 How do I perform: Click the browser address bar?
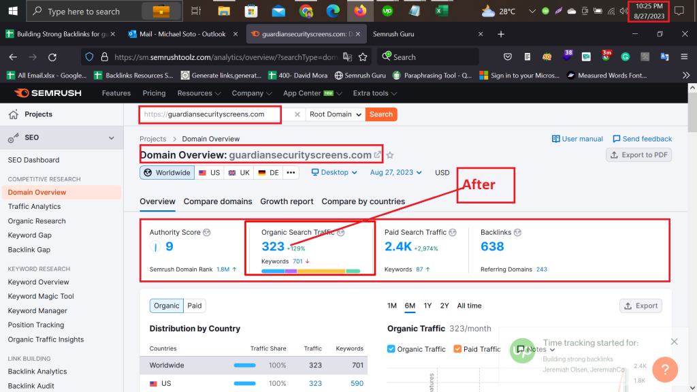click(225, 57)
